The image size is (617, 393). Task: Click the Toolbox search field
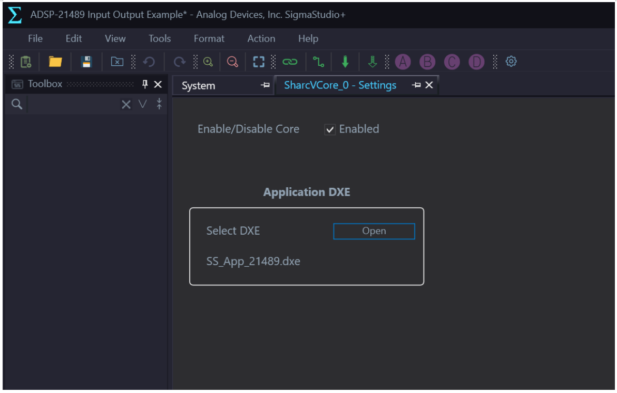click(73, 105)
